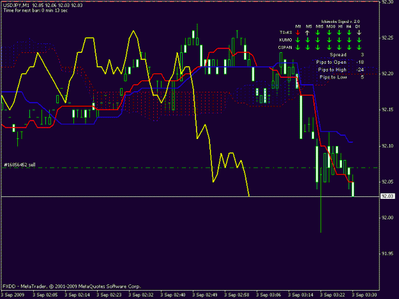399x299 pixels.
Task: Click the M15 timeframe column header
Action: tap(320, 26)
